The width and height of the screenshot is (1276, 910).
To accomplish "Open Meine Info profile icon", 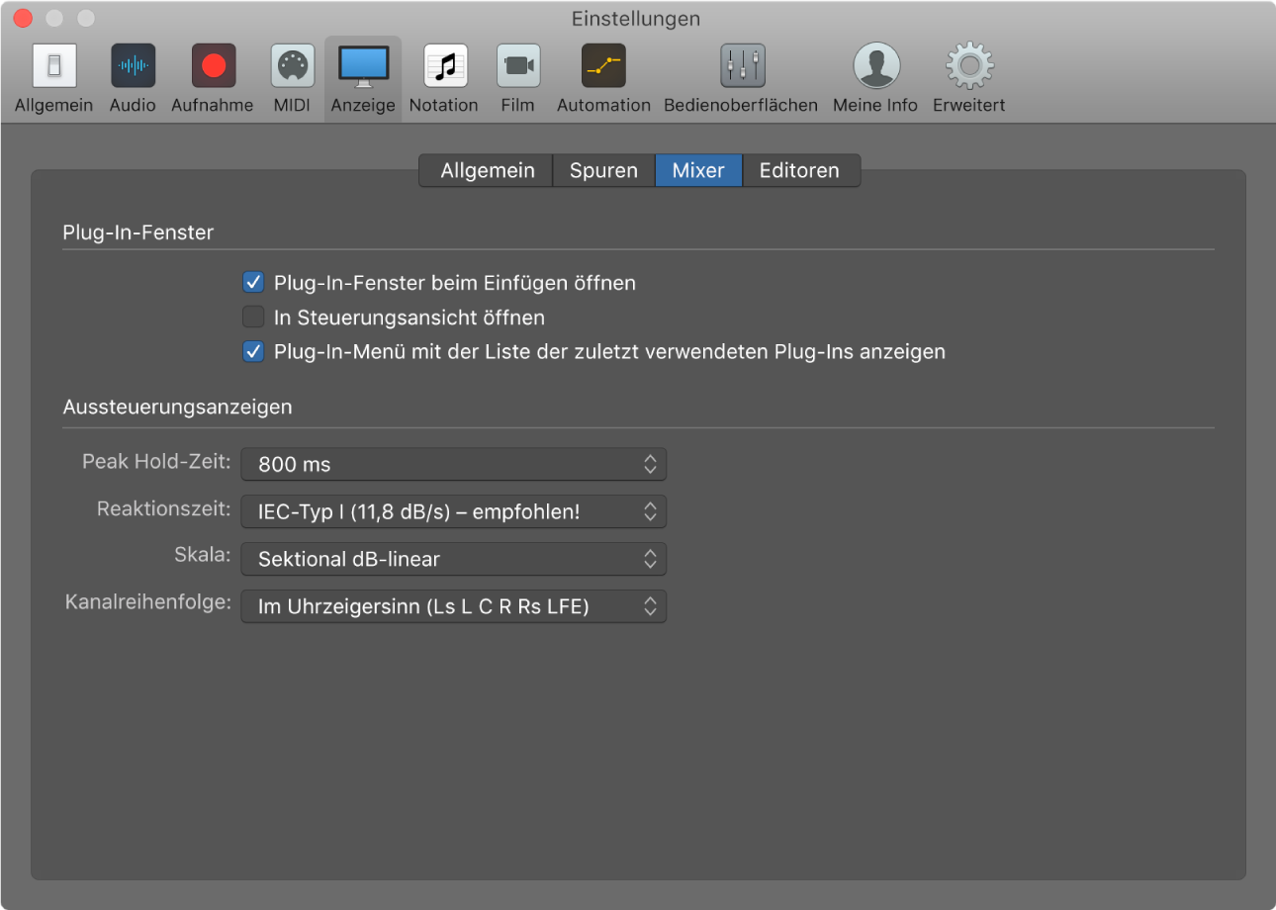I will click(875, 66).
